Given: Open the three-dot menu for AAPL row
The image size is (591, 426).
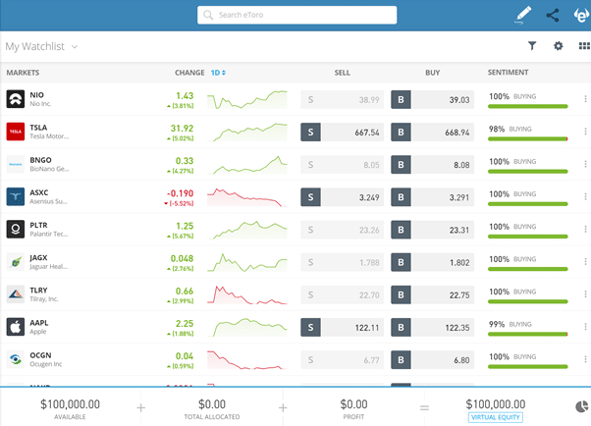Looking at the screenshot, I should tap(585, 327).
